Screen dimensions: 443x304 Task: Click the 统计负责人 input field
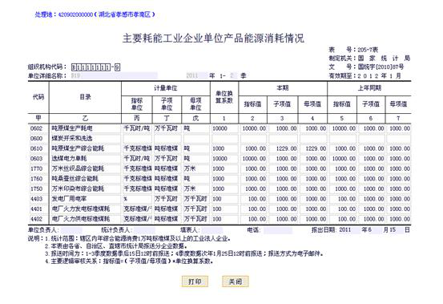point(144,230)
